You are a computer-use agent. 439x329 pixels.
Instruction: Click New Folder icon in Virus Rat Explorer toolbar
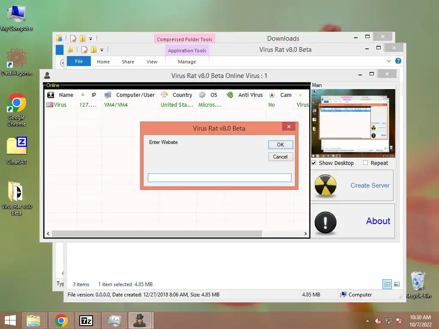pyautogui.click(x=94, y=50)
